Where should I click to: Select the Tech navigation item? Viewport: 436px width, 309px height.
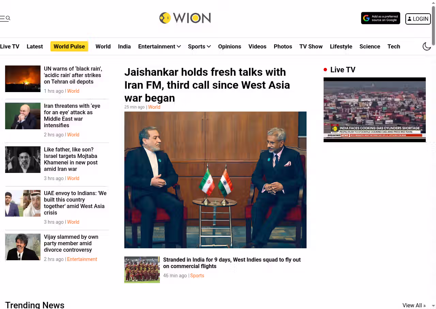394,46
